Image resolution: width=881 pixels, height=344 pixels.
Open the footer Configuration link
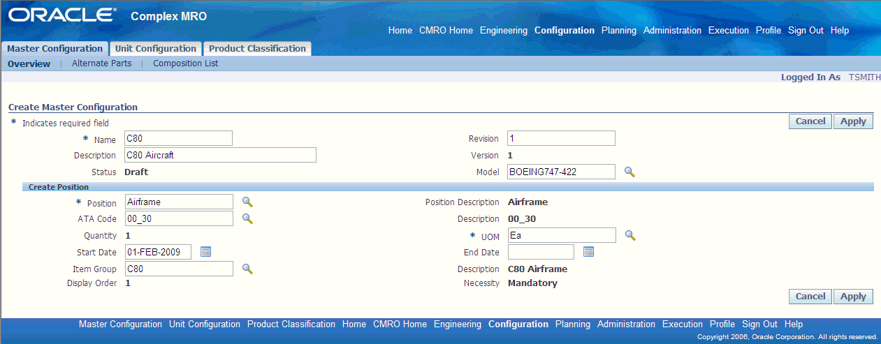coord(518,324)
